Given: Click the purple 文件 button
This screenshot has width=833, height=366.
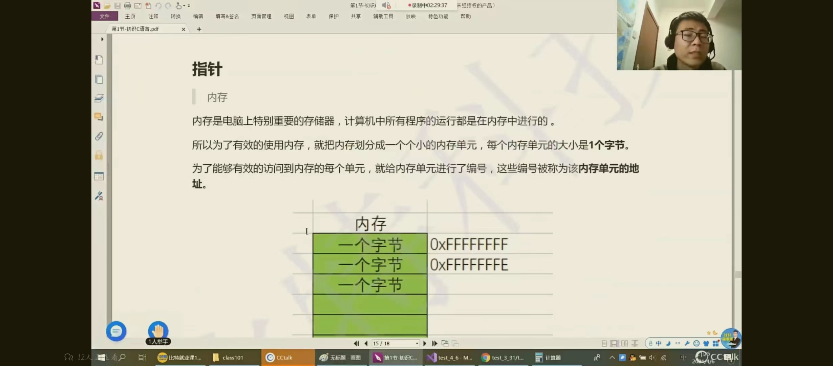Looking at the screenshot, I should coord(105,16).
